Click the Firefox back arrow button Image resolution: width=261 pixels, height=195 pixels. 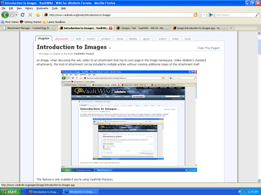(6, 15)
